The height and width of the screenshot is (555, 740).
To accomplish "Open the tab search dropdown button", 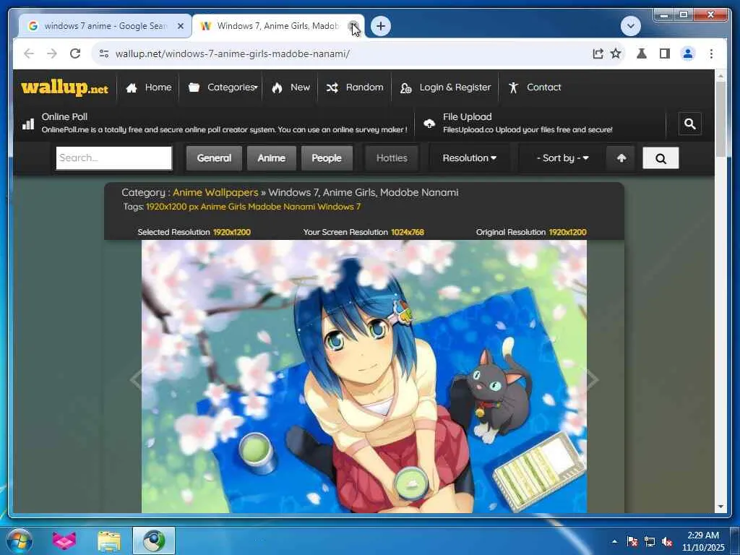I will (630, 26).
